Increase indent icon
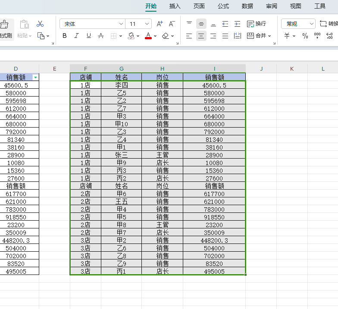 [237, 24]
